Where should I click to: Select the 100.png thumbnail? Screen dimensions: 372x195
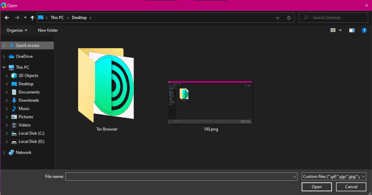tap(210, 102)
